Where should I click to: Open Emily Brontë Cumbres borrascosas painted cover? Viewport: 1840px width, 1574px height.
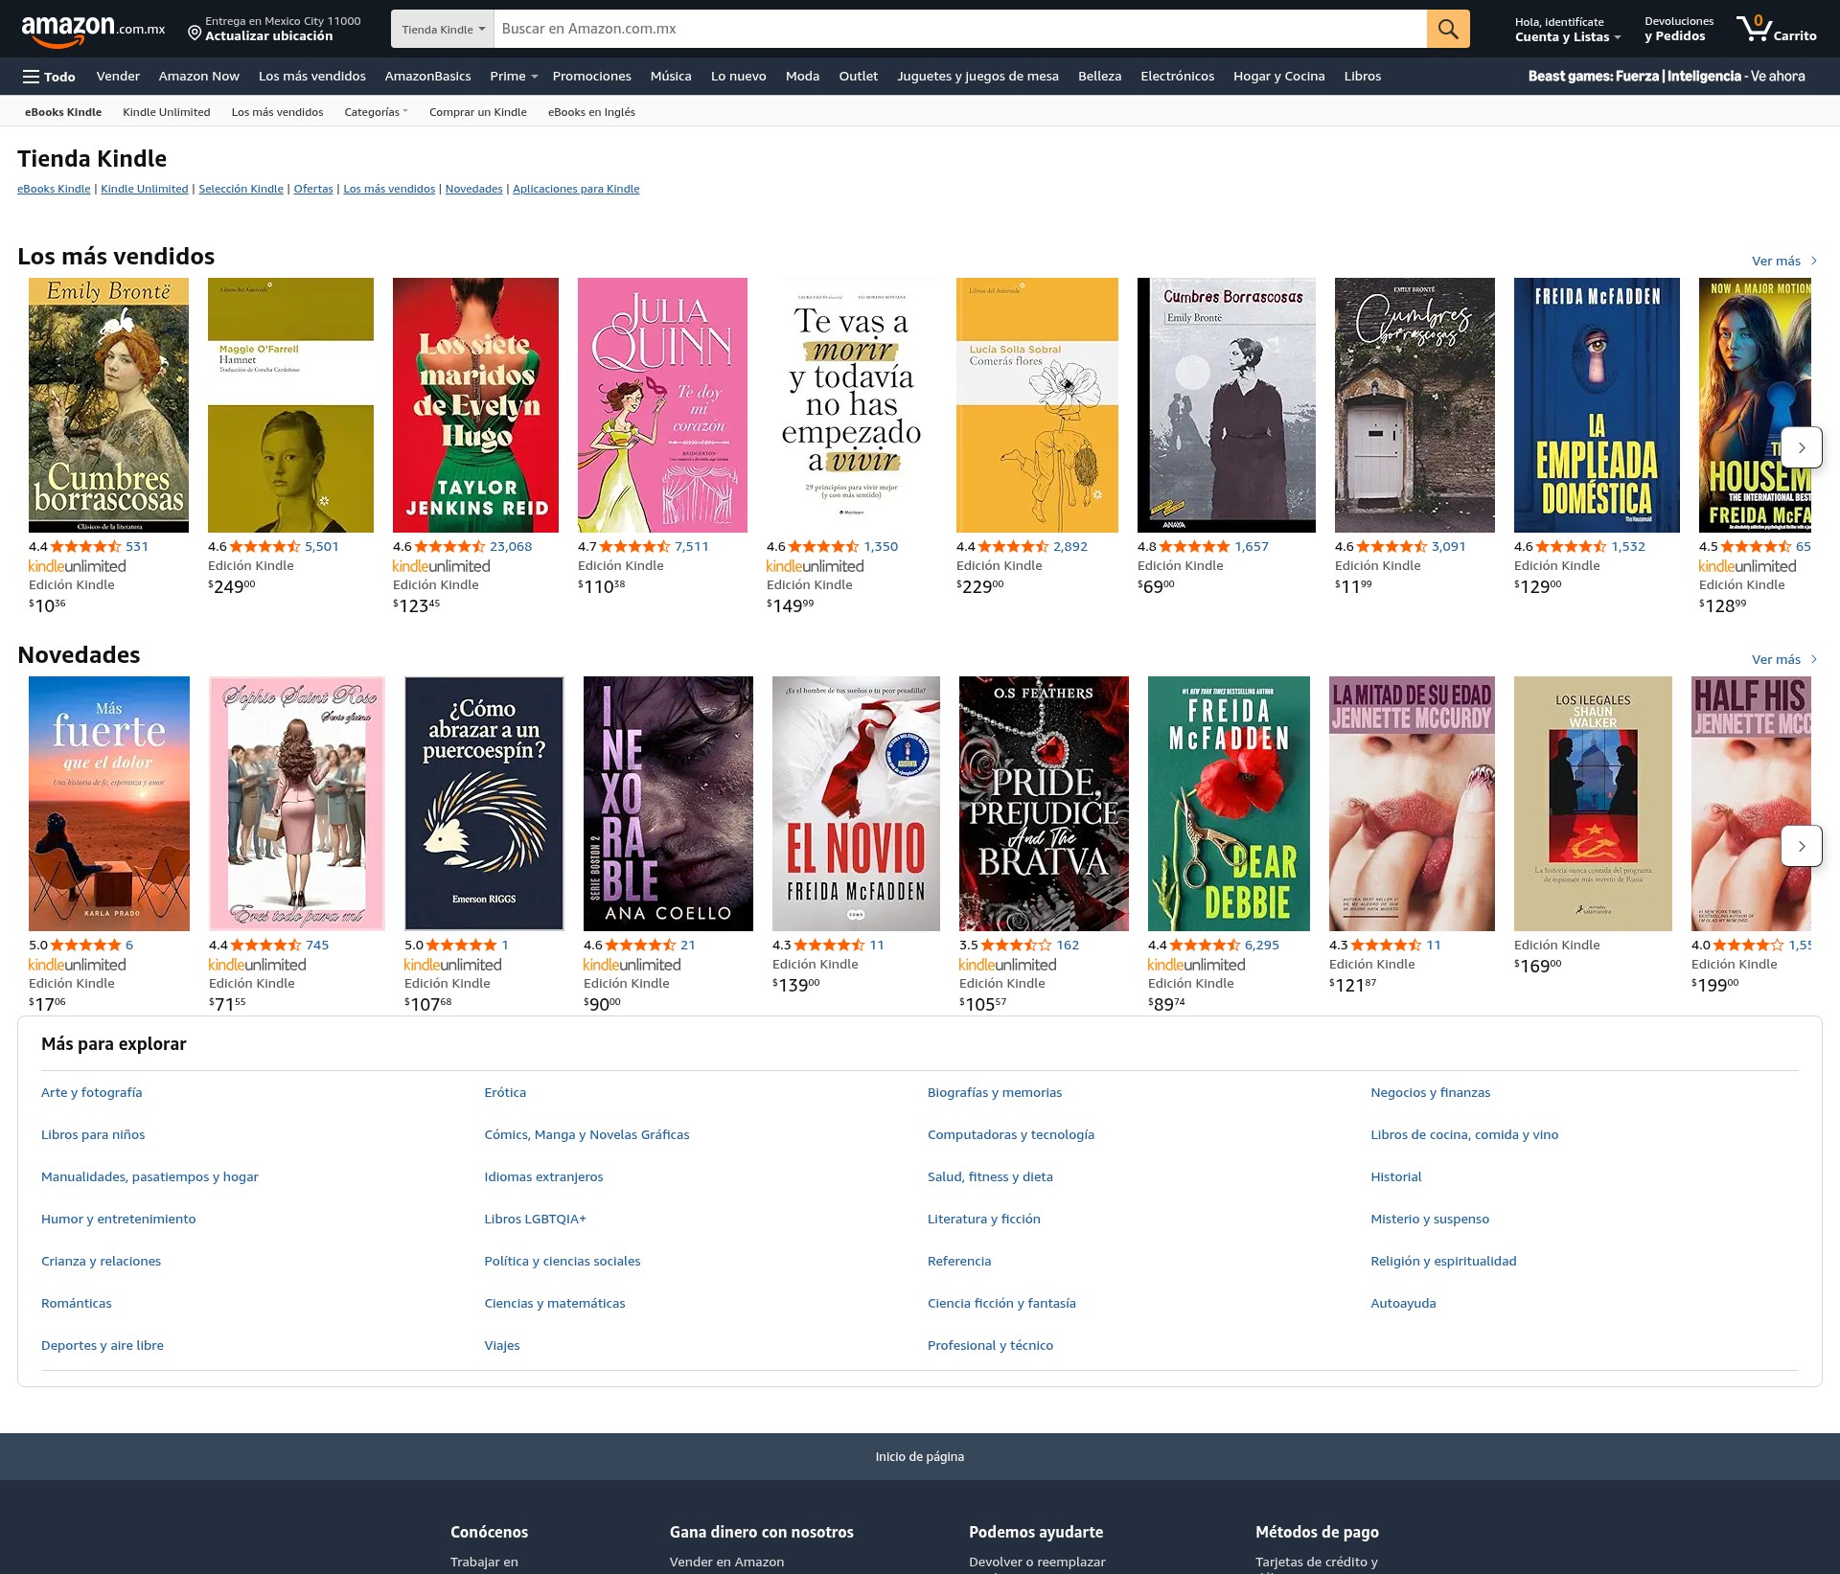point(109,405)
